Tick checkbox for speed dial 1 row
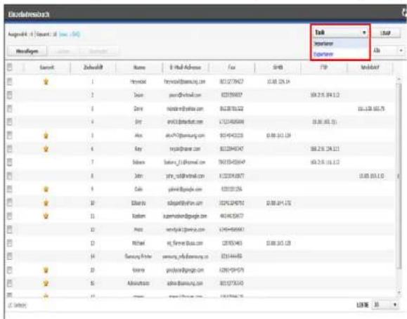 9,82
